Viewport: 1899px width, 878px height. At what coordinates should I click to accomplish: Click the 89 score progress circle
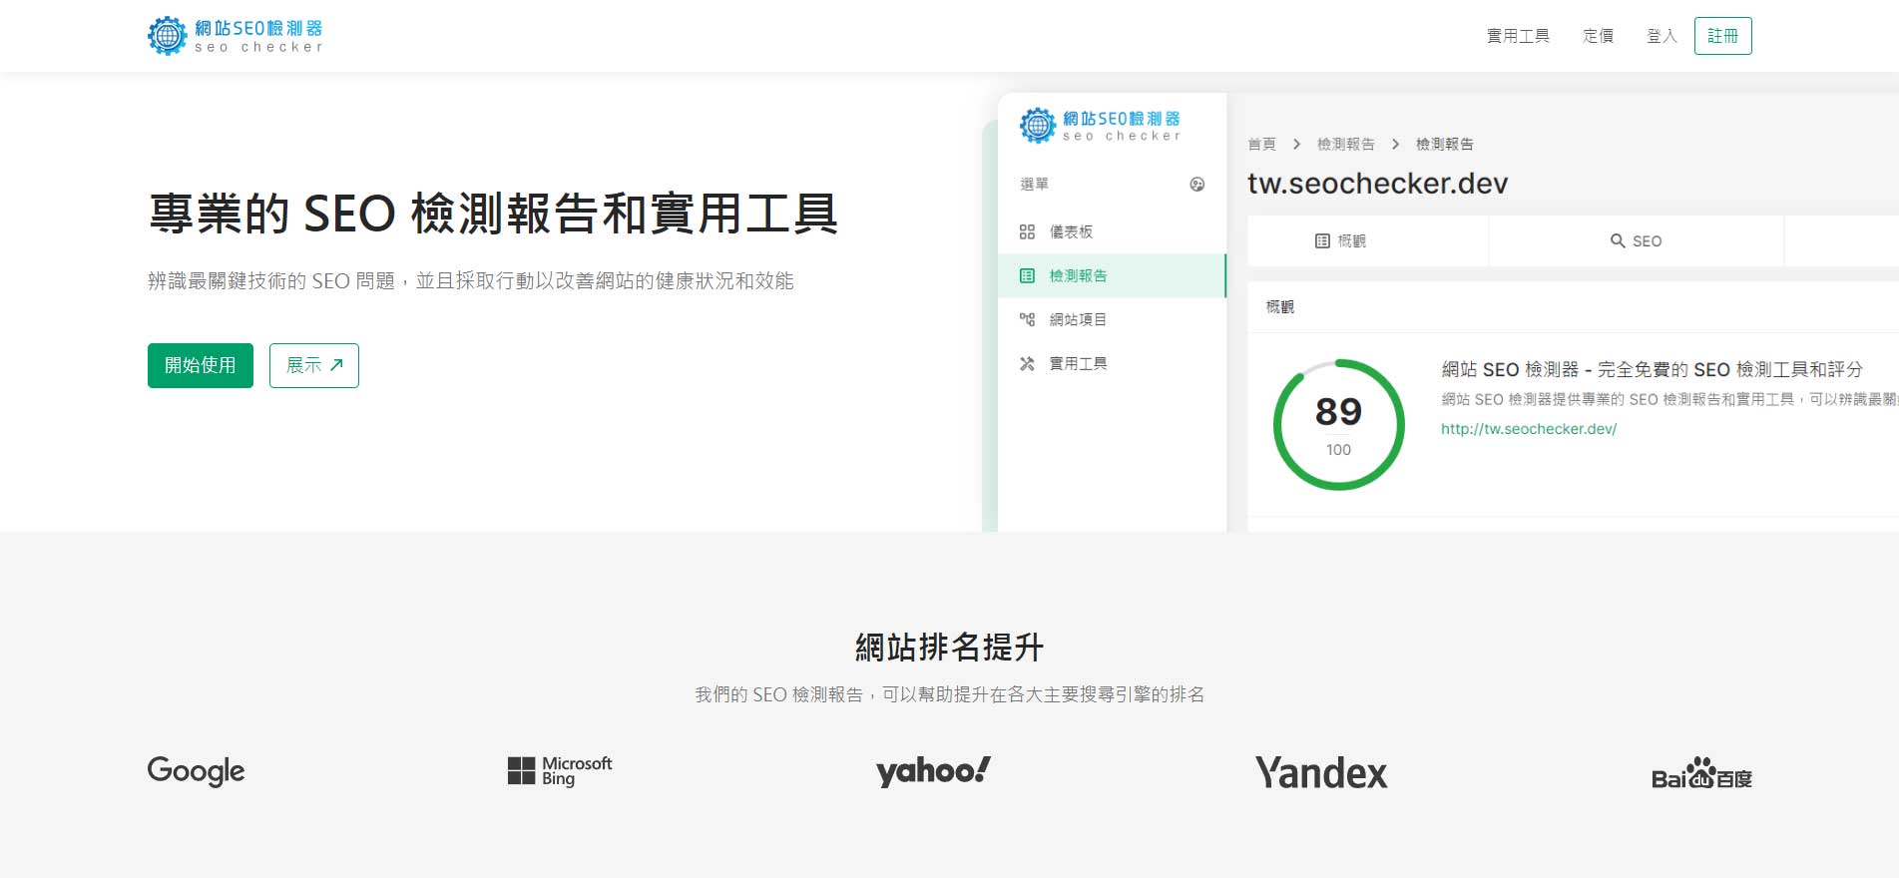1338,425
